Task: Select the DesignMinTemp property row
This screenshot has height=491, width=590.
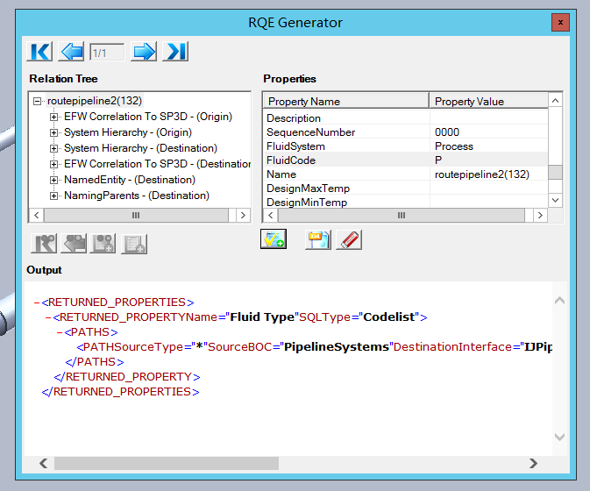Action: [x=406, y=202]
